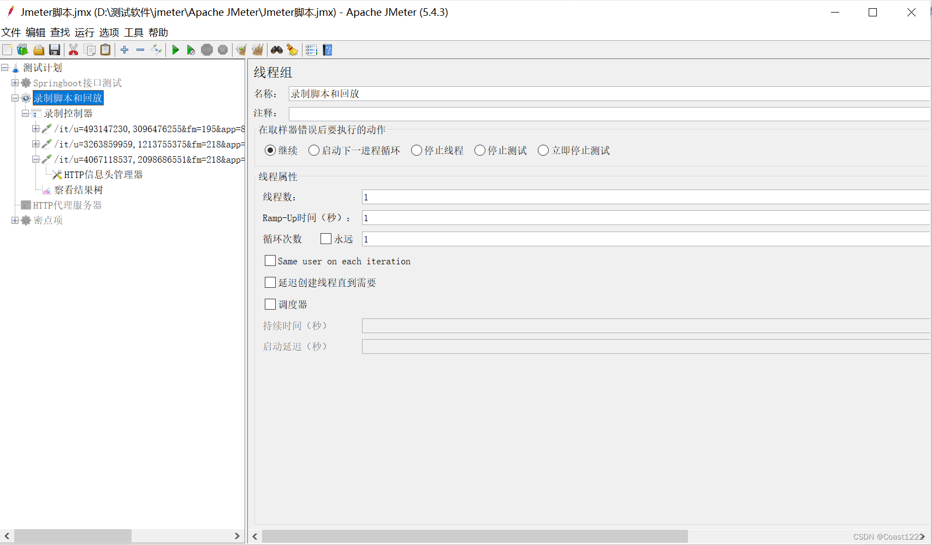
Task: Expand all nodes with the plus icon
Action: [124, 50]
